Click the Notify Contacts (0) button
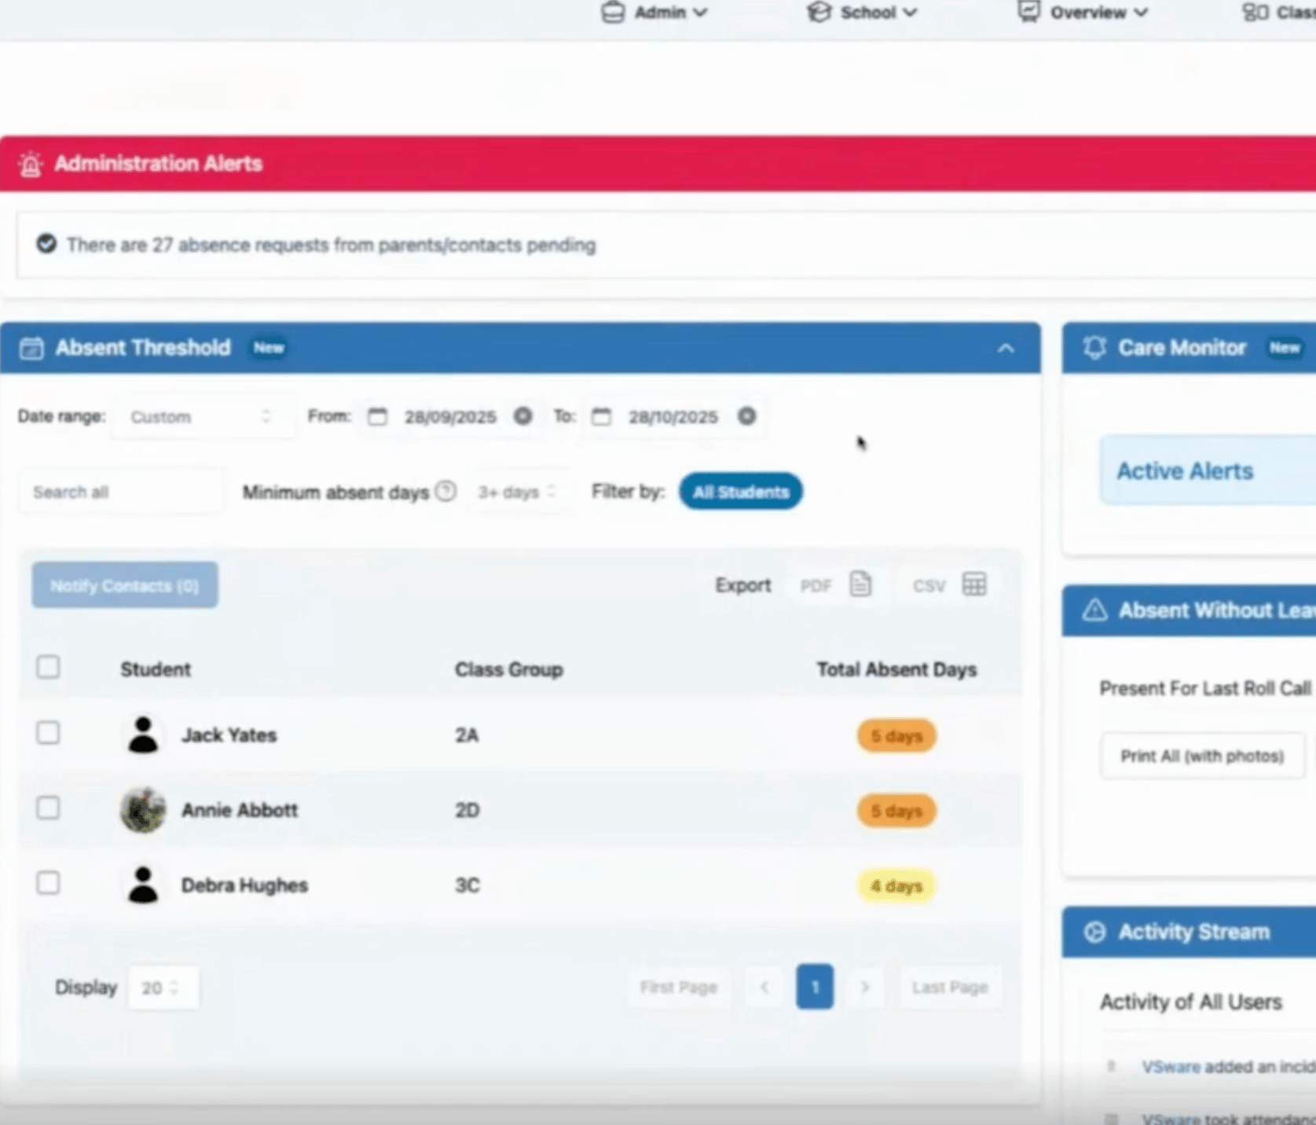Image resolution: width=1316 pixels, height=1125 pixels. pos(125,585)
